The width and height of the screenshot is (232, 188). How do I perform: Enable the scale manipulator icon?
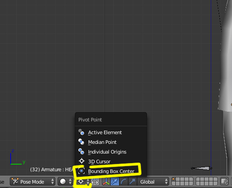(132, 181)
